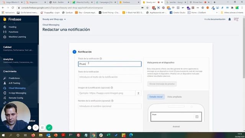Click Enviar mensaje de prueba button
245x138 pixels.
point(162,84)
